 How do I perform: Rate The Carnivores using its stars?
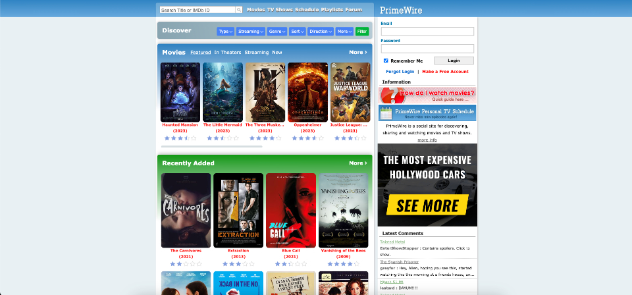coord(186,264)
